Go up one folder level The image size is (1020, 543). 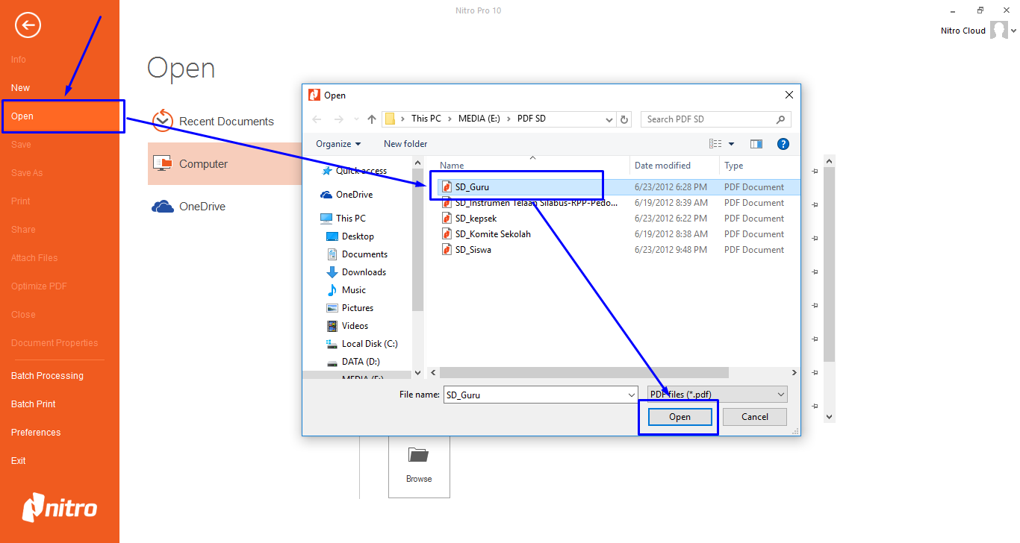[372, 119]
